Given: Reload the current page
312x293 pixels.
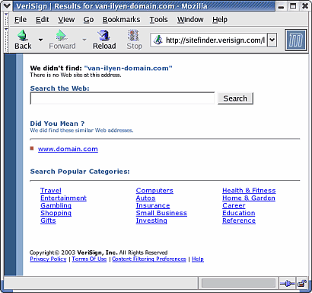Looking at the screenshot, I should coord(104,40).
